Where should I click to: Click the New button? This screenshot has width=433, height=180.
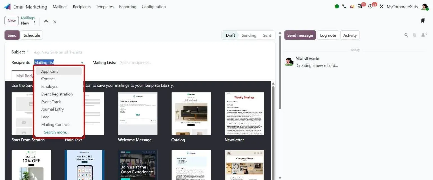coord(12,21)
